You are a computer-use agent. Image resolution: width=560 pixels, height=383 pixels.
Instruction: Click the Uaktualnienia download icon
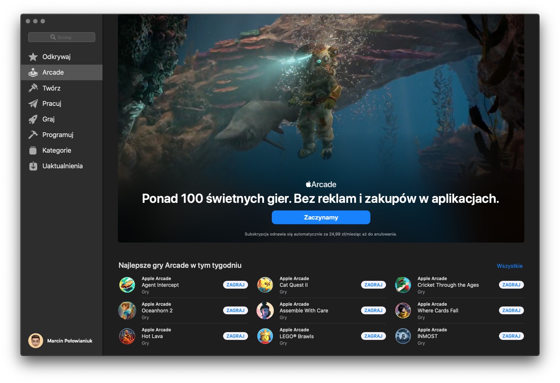pos(33,166)
